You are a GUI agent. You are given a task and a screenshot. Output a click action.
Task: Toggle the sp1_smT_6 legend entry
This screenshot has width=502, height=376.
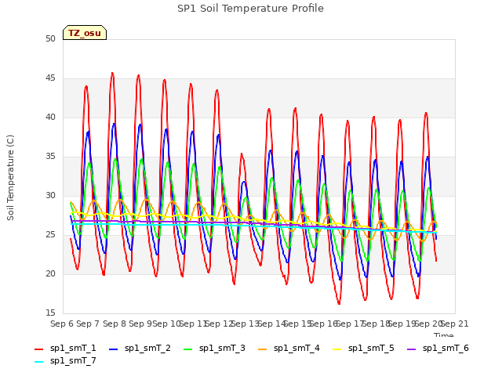point(438,348)
